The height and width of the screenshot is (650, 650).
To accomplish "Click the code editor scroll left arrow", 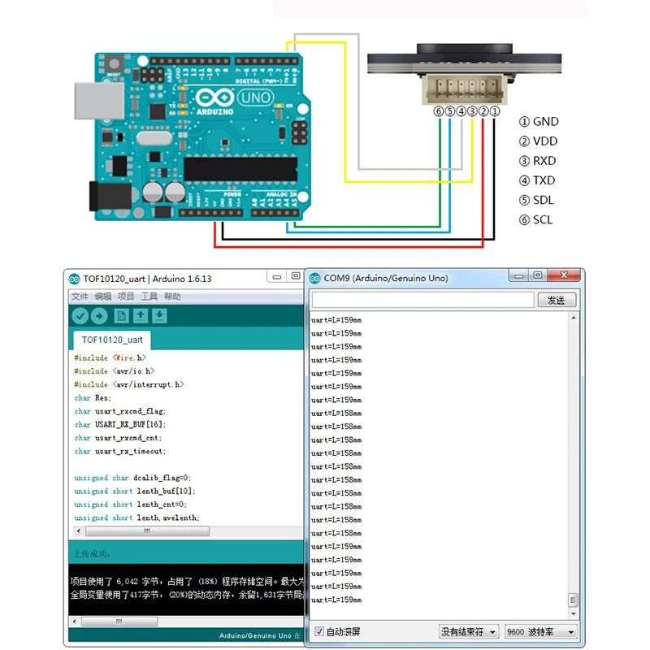I will [x=79, y=531].
